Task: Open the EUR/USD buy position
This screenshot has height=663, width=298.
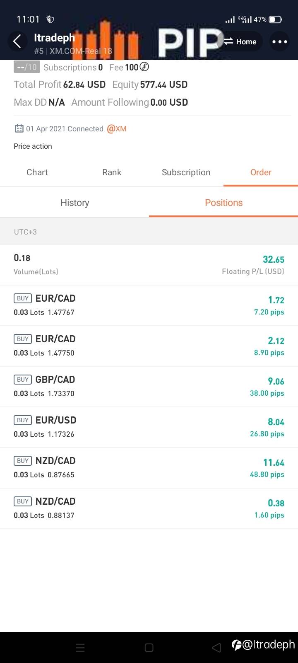Action: click(149, 427)
